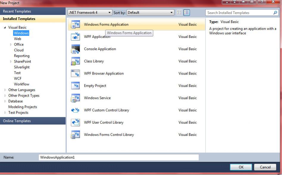Click the 'Windows Forms Control Library' name

[x=109, y=135]
